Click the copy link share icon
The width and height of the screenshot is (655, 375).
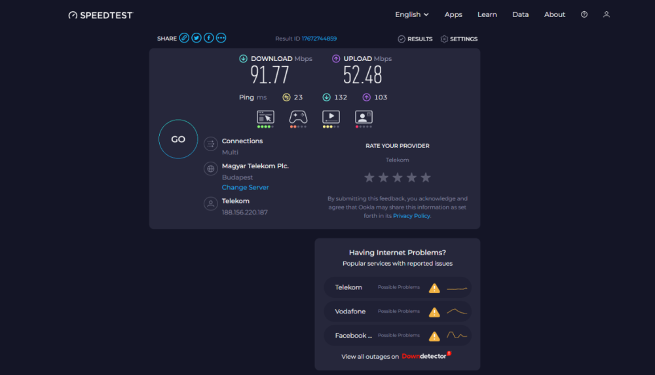(x=185, y=39)
